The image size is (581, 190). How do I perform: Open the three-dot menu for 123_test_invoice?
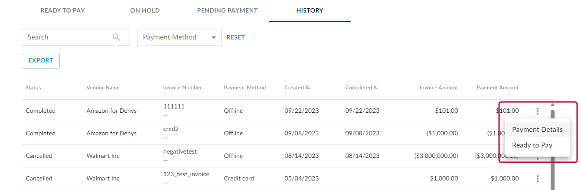point(538,179)
